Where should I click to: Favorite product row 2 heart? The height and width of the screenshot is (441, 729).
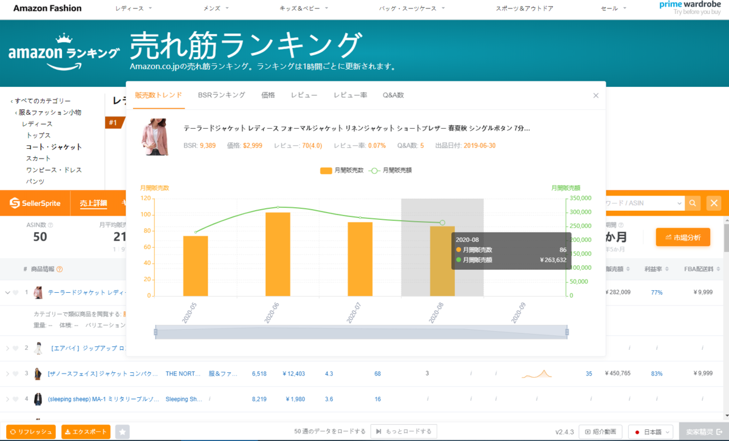(16, 348)
